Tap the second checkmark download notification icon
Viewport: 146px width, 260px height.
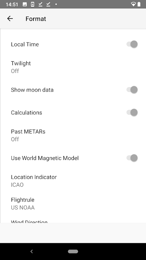48,4
